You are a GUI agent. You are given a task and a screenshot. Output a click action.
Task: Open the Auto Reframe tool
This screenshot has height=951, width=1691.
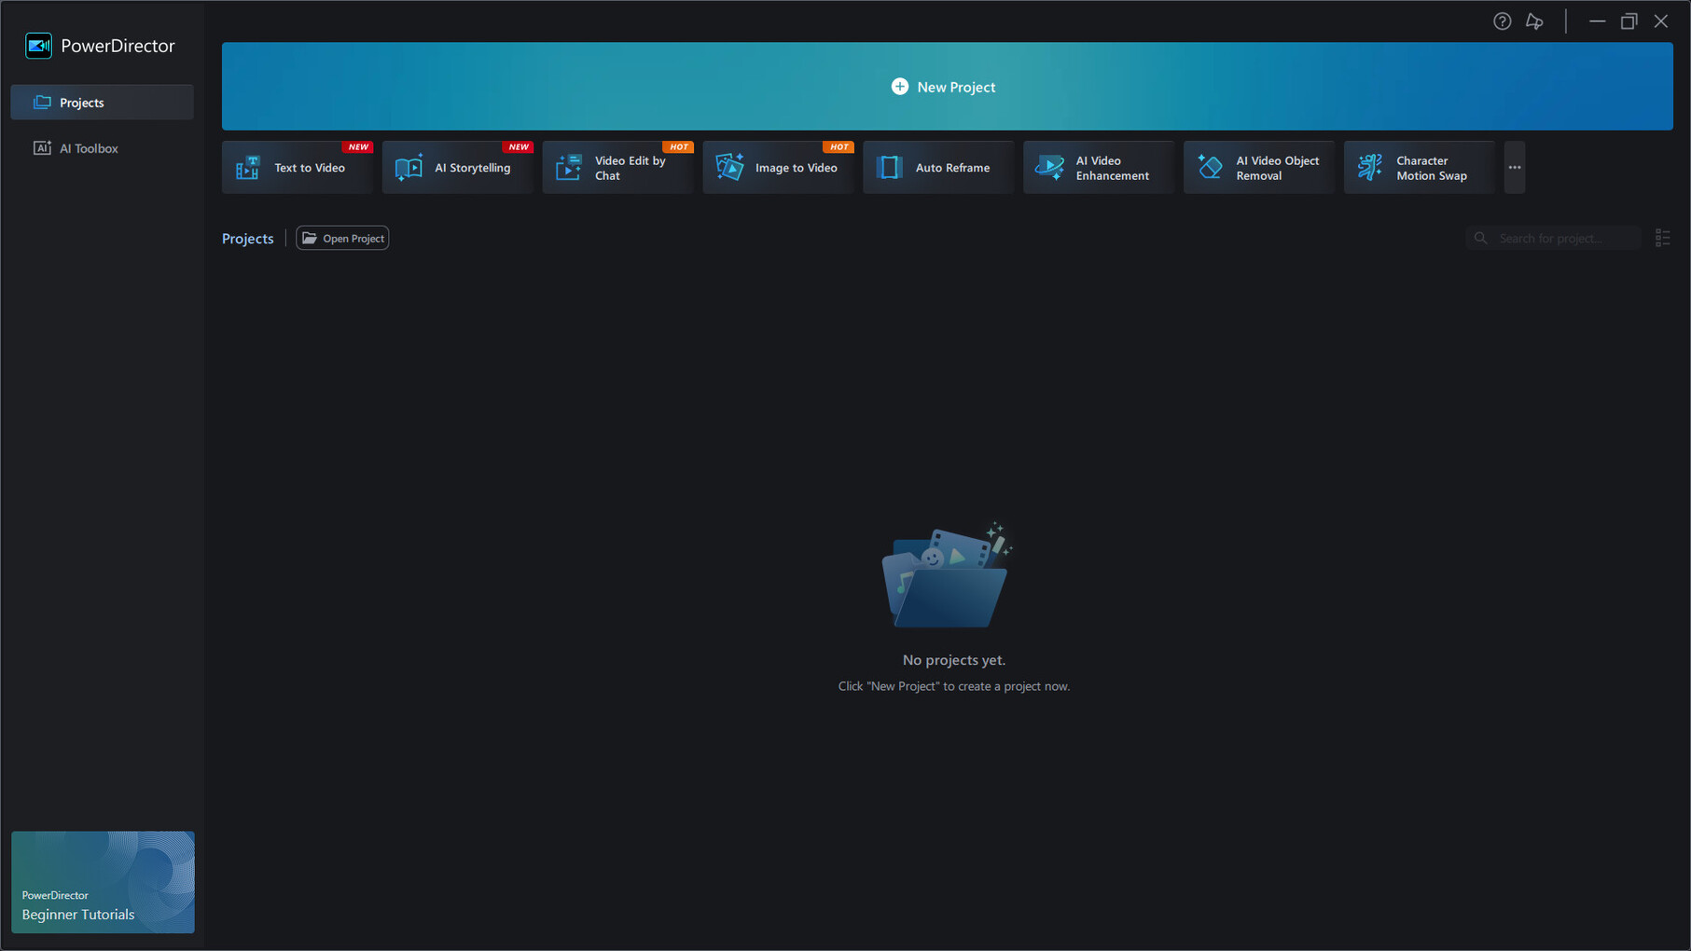(x=937, y=168)
